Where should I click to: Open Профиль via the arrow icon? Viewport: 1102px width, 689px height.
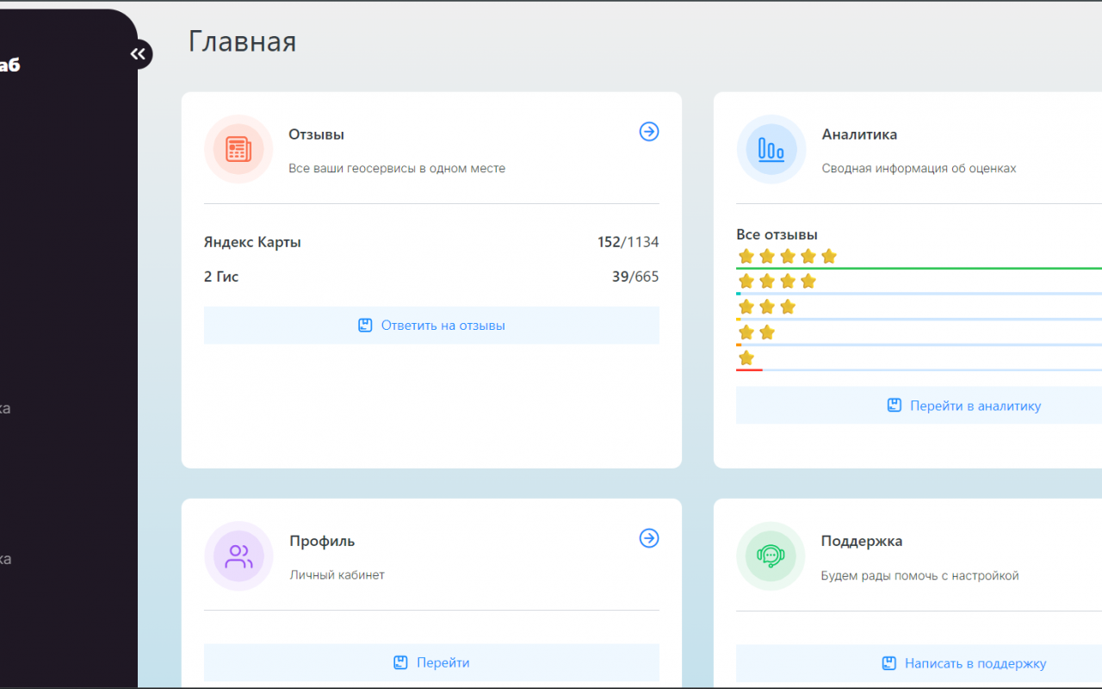point(649,537)
